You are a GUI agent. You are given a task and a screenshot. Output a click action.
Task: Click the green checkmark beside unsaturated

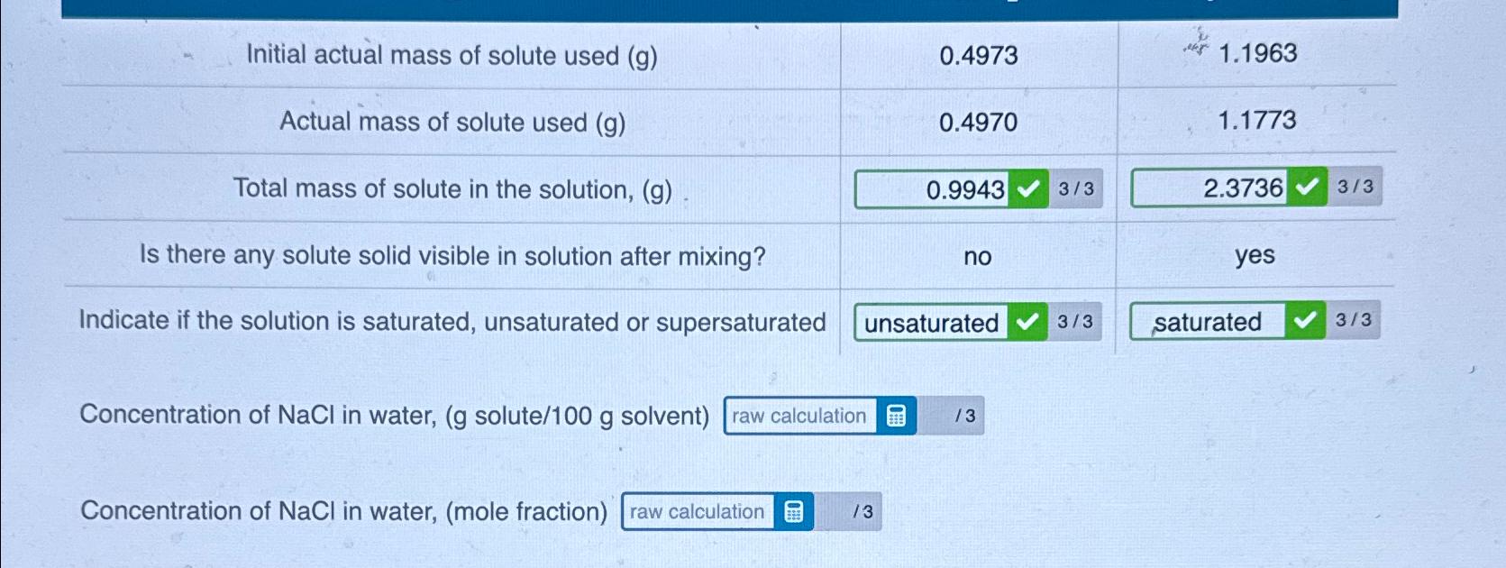(x=1027, y=322)
